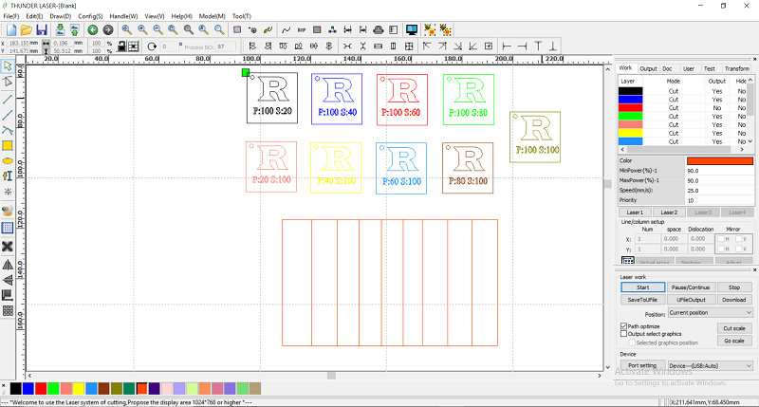
Task: Click the align to top-left corner icon
Action: pos(426,46)
